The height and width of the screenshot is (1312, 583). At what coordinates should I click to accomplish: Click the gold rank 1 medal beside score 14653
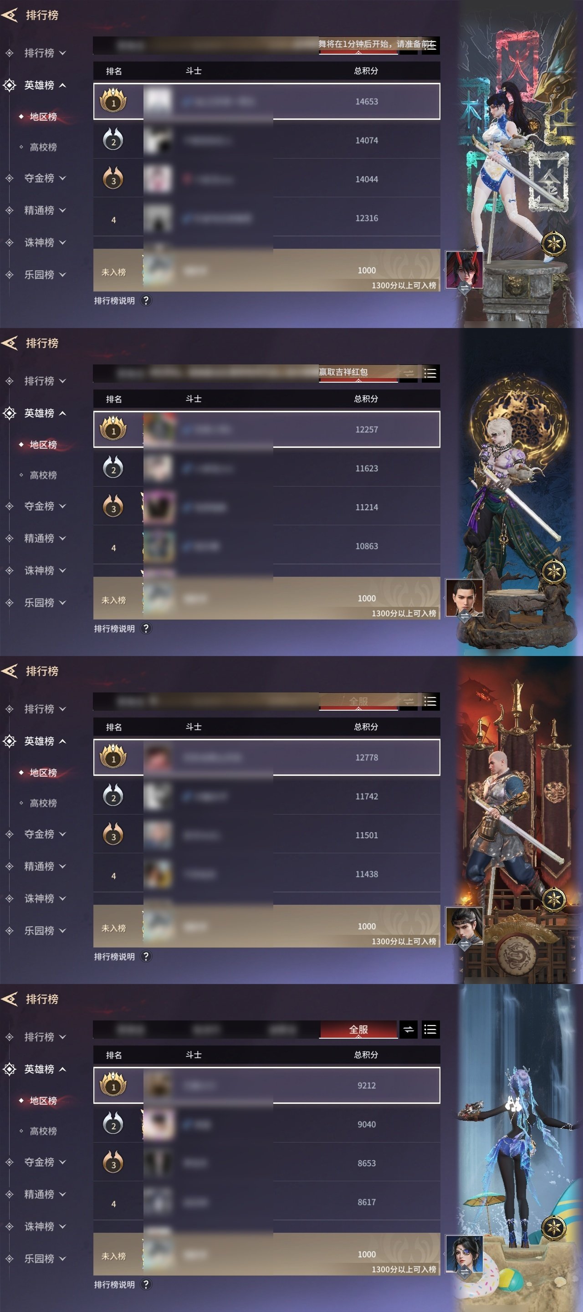point(113,101)
